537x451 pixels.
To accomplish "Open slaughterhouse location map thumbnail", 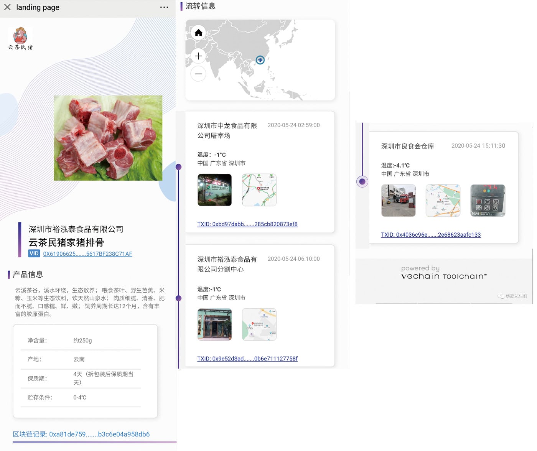I will 259,190.
